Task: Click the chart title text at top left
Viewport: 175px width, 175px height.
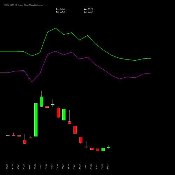Action: click(x=24, y=5)
